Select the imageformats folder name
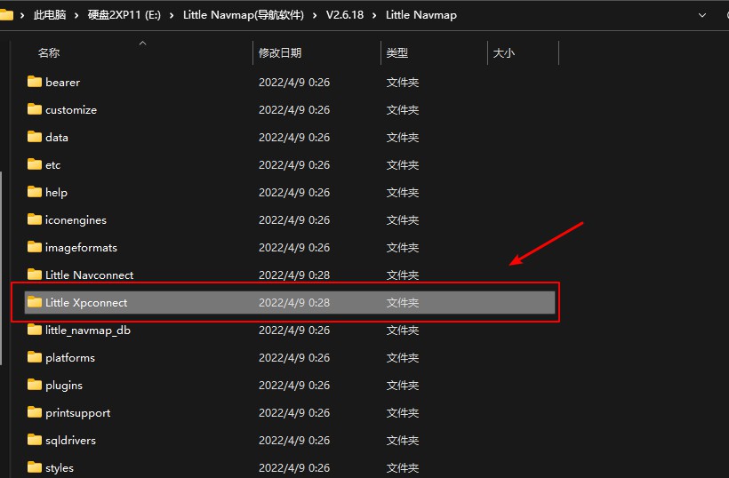The width and height of the screenshot is (729, 478). (82, 248)
